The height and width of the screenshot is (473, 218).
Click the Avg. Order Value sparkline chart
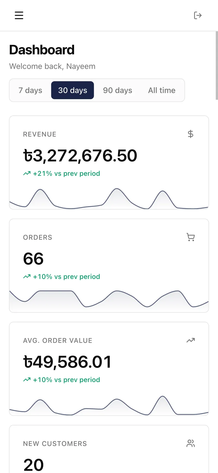109,406
